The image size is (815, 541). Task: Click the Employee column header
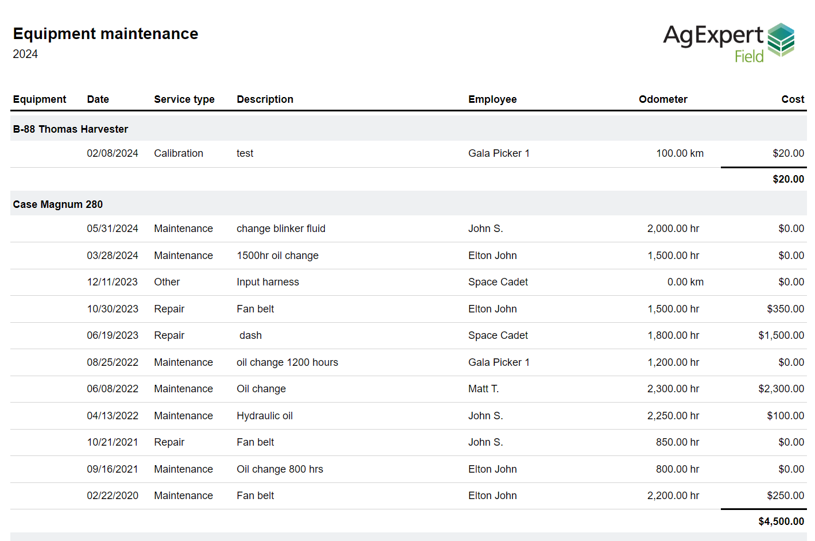click(x=492, y=99)
